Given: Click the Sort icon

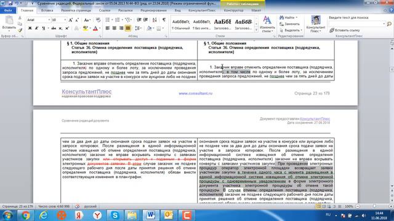Looking at the screenshot, I should pos(155,20).
